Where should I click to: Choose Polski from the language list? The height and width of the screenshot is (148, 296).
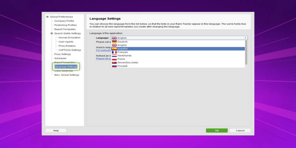click(x=178, y=59)
